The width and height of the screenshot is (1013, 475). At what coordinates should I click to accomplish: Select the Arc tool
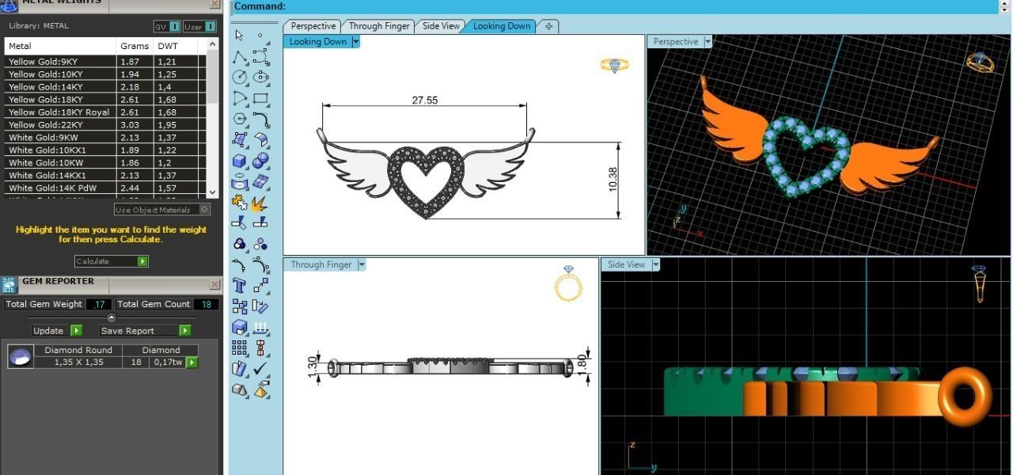pyautogui.click(x=240, y=98)
